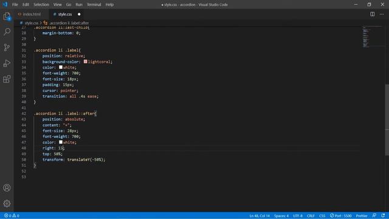
Task: Click the 'position: absolute;' code line
Action: point(63,119)
